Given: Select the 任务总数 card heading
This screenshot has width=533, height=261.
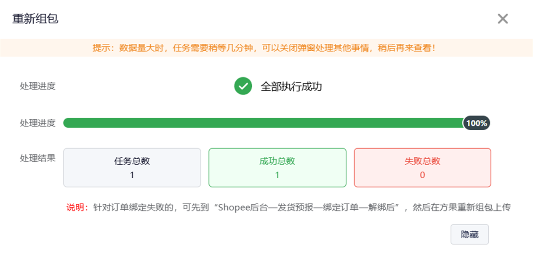Looking at the screenshot, I should click(x=132, y=161).
